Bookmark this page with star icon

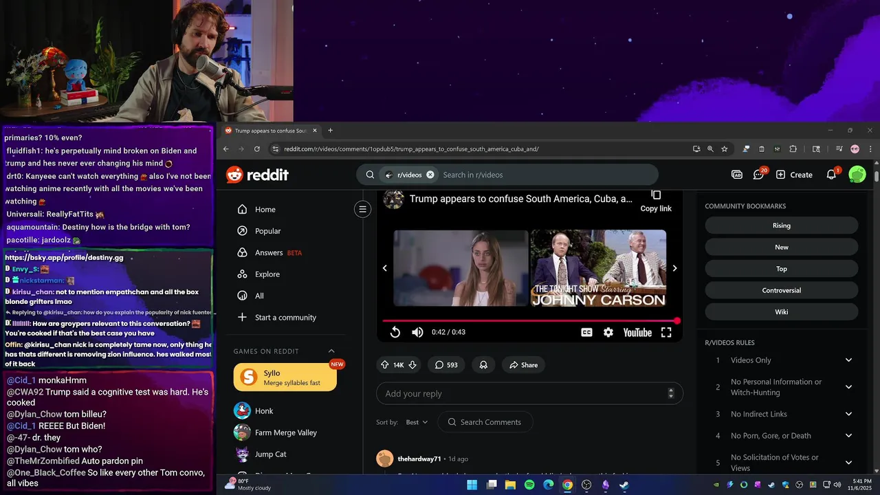[725, 148]
